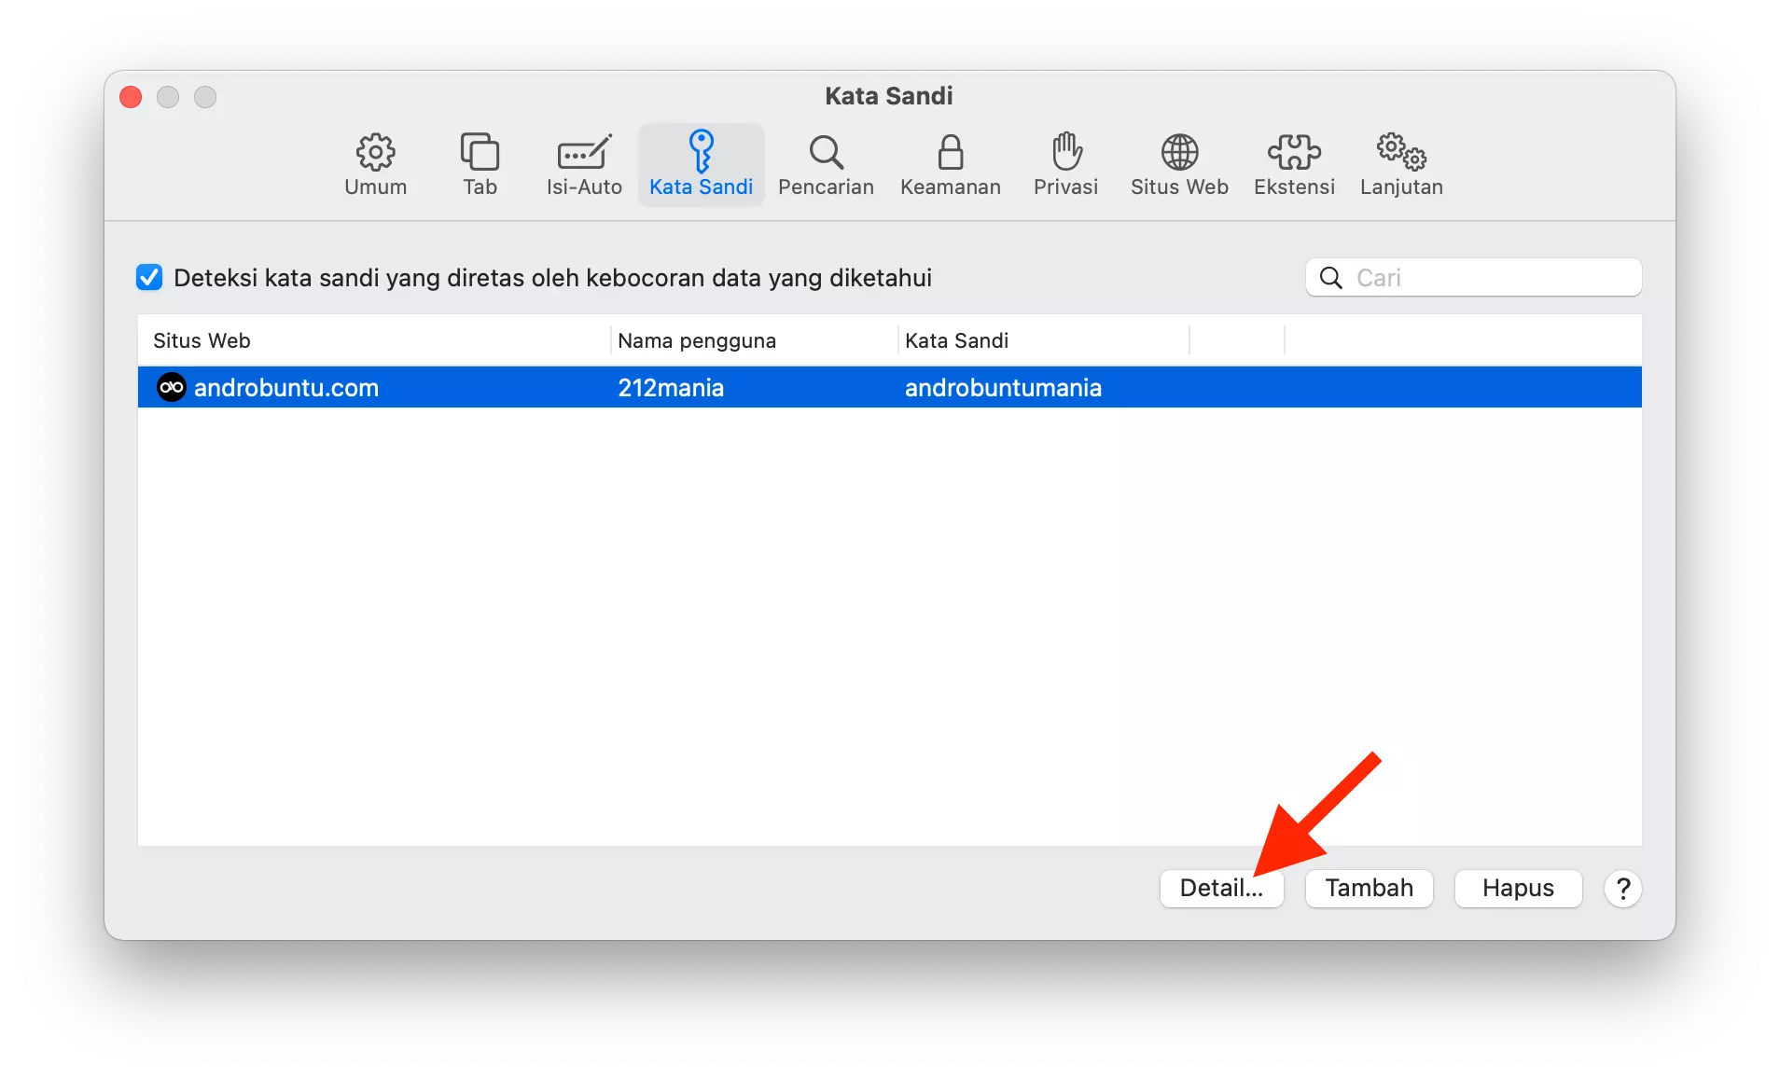Click the androbuntu.com site favicon

171,387
